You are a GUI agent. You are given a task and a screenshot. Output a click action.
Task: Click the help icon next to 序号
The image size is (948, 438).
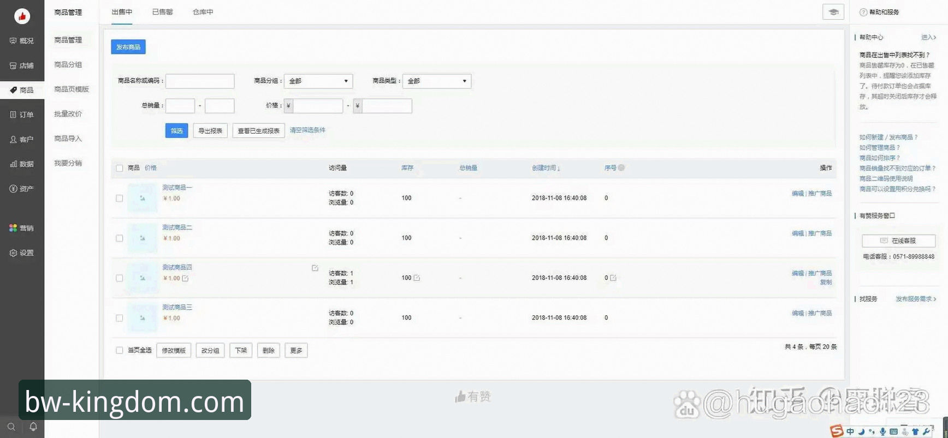pos(621,168)
